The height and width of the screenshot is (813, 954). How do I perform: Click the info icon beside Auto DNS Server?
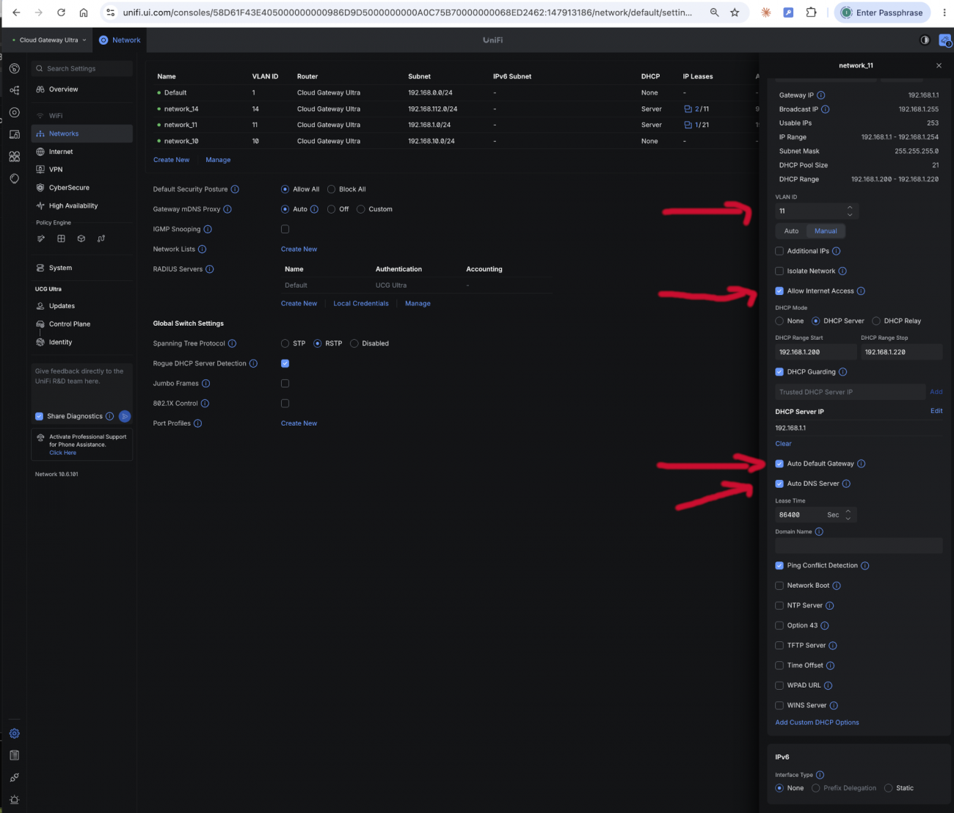846,484
